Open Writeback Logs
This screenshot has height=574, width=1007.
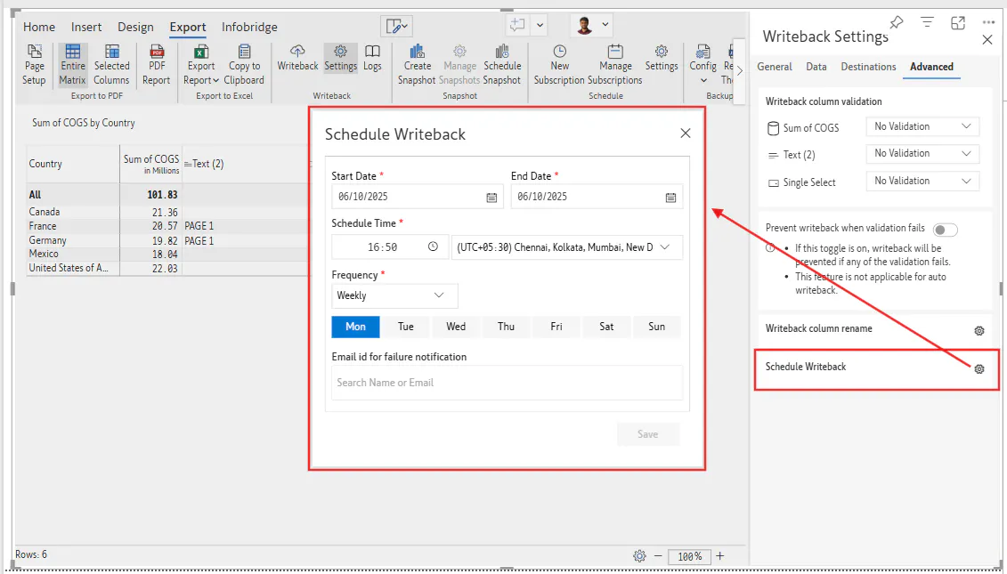[372, 58]
